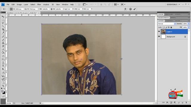Select the Rectangular Marquee tool
The width and height of the screenshot is (191, 107).
pos(3,20)
